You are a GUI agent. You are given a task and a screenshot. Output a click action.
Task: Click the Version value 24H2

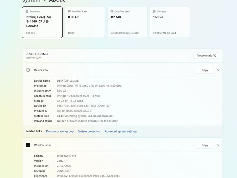[x=60, y=161]
